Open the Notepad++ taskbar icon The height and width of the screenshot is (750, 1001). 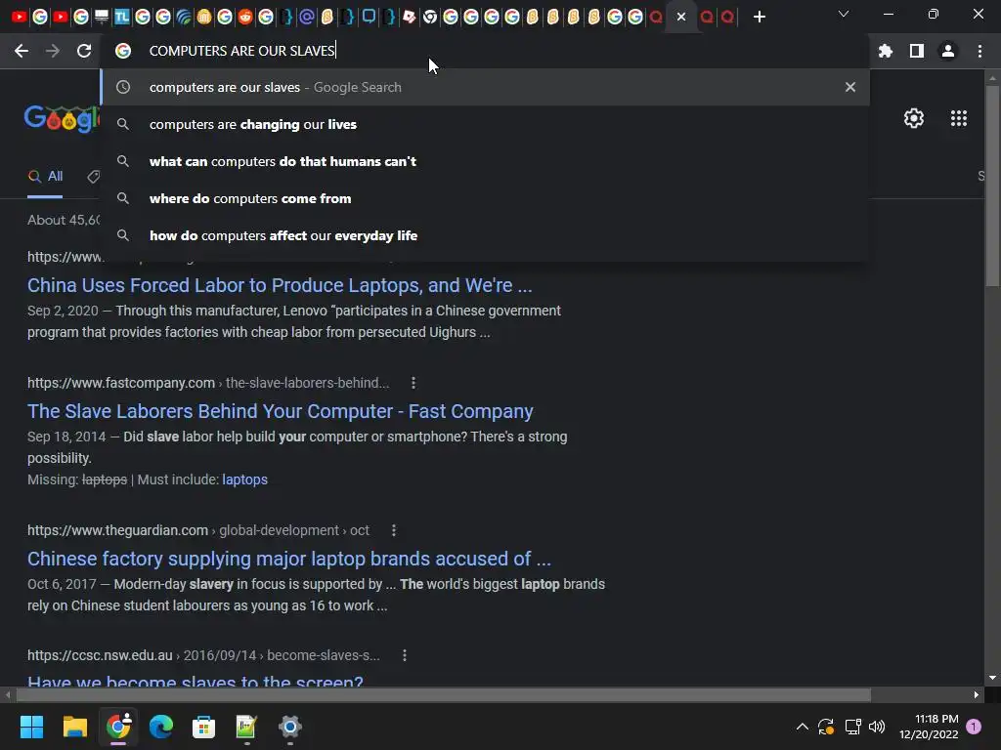246,727
